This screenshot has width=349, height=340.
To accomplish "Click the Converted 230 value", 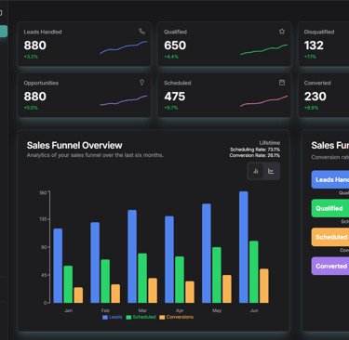I will [315, 97].
